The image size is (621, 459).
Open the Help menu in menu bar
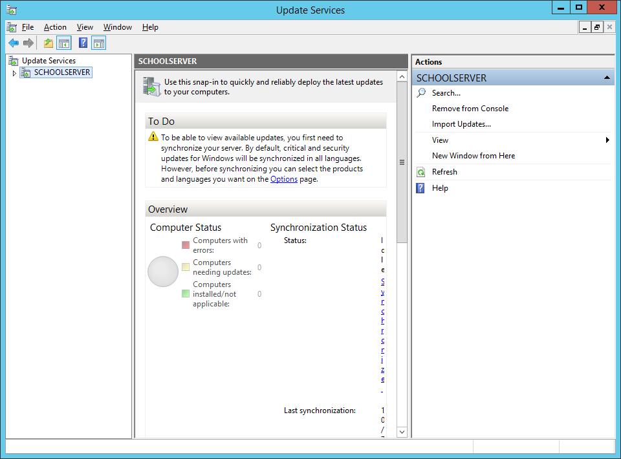click(150, 27)
